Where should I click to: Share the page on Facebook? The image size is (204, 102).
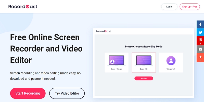200,24
